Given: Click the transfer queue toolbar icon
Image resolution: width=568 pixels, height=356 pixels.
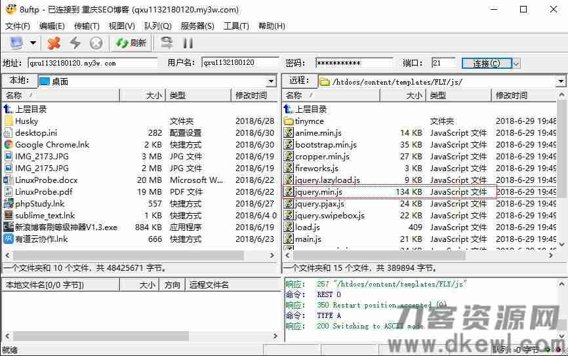Looking at the screenshot, I should click(x=167, y=43).
